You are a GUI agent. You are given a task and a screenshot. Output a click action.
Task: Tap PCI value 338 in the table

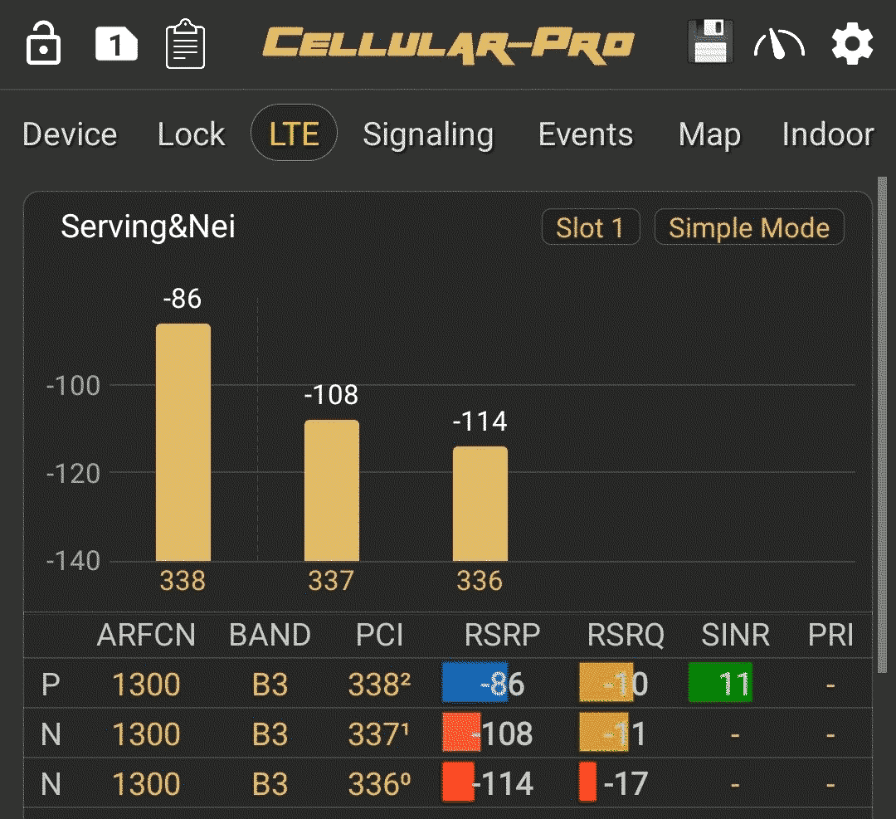379,684
